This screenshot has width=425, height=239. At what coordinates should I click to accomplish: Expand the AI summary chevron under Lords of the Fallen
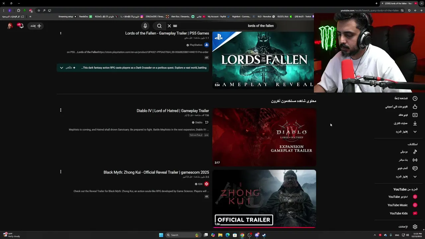61,68
